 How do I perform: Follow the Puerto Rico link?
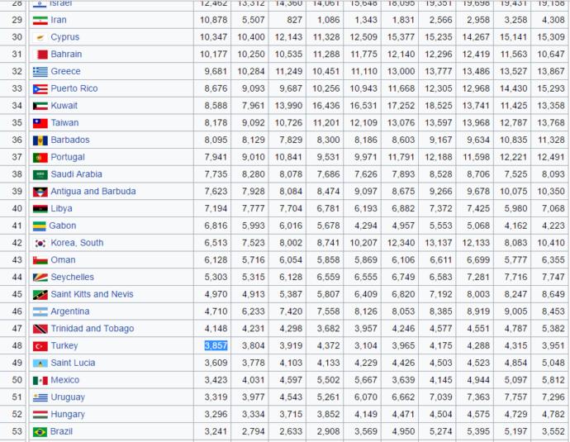[x=74, y=88]
